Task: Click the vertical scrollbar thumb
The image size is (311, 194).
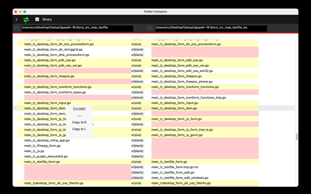Action: click(x=297, y=137)
